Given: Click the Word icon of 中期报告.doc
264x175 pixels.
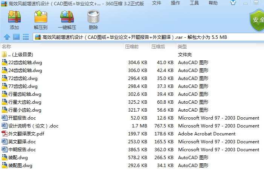Looking at the screenshot, I should pos(5,149).
